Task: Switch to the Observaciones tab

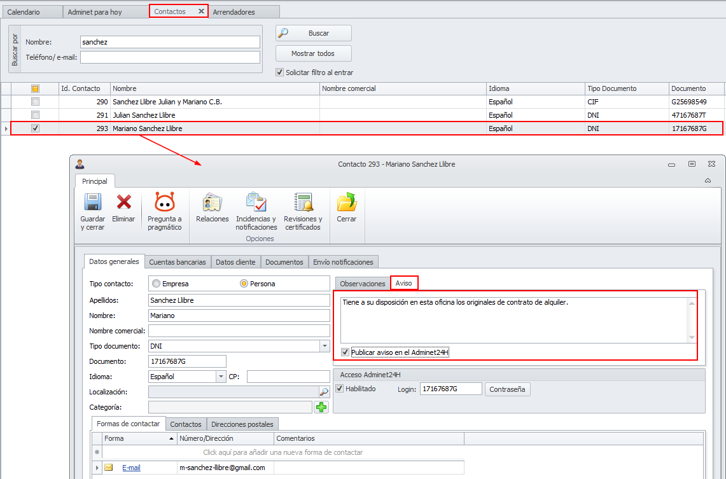Action: (363, 284)
